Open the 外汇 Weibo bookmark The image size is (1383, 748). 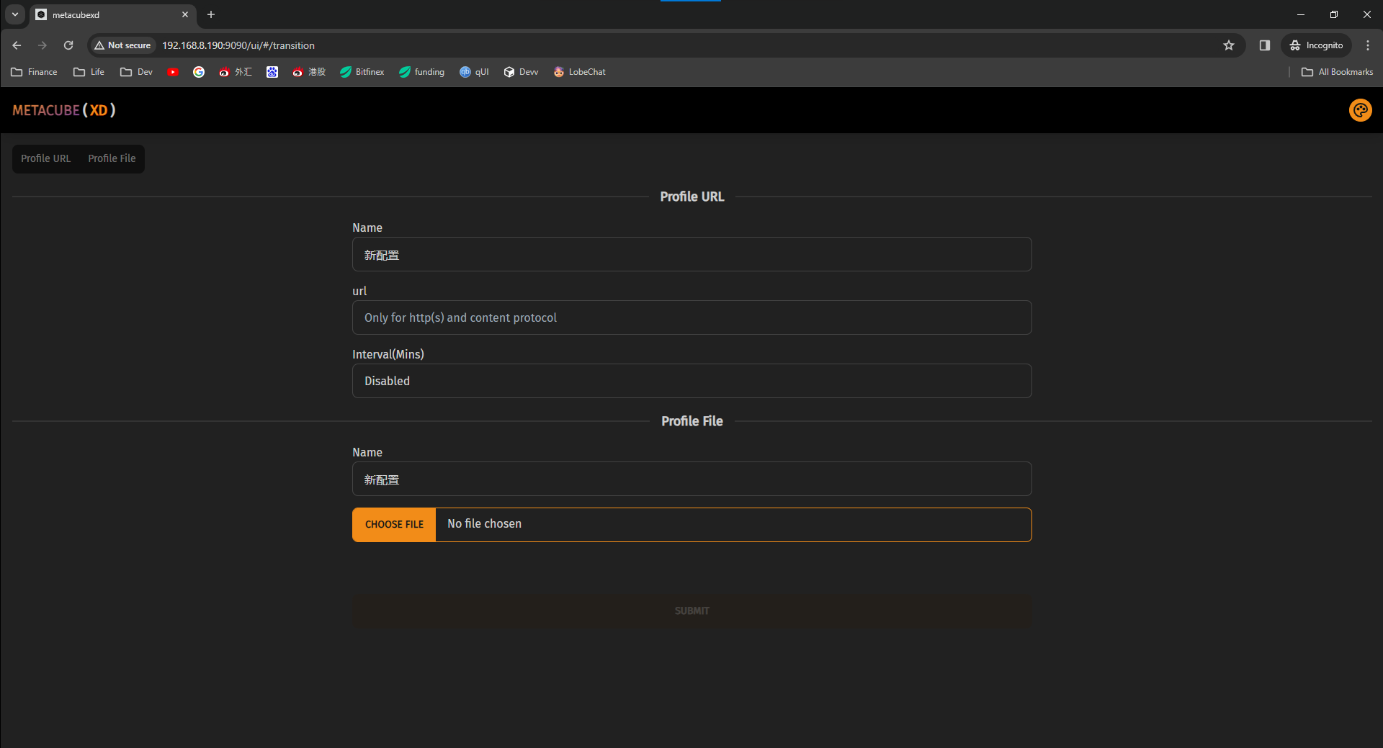coord(236,72)
